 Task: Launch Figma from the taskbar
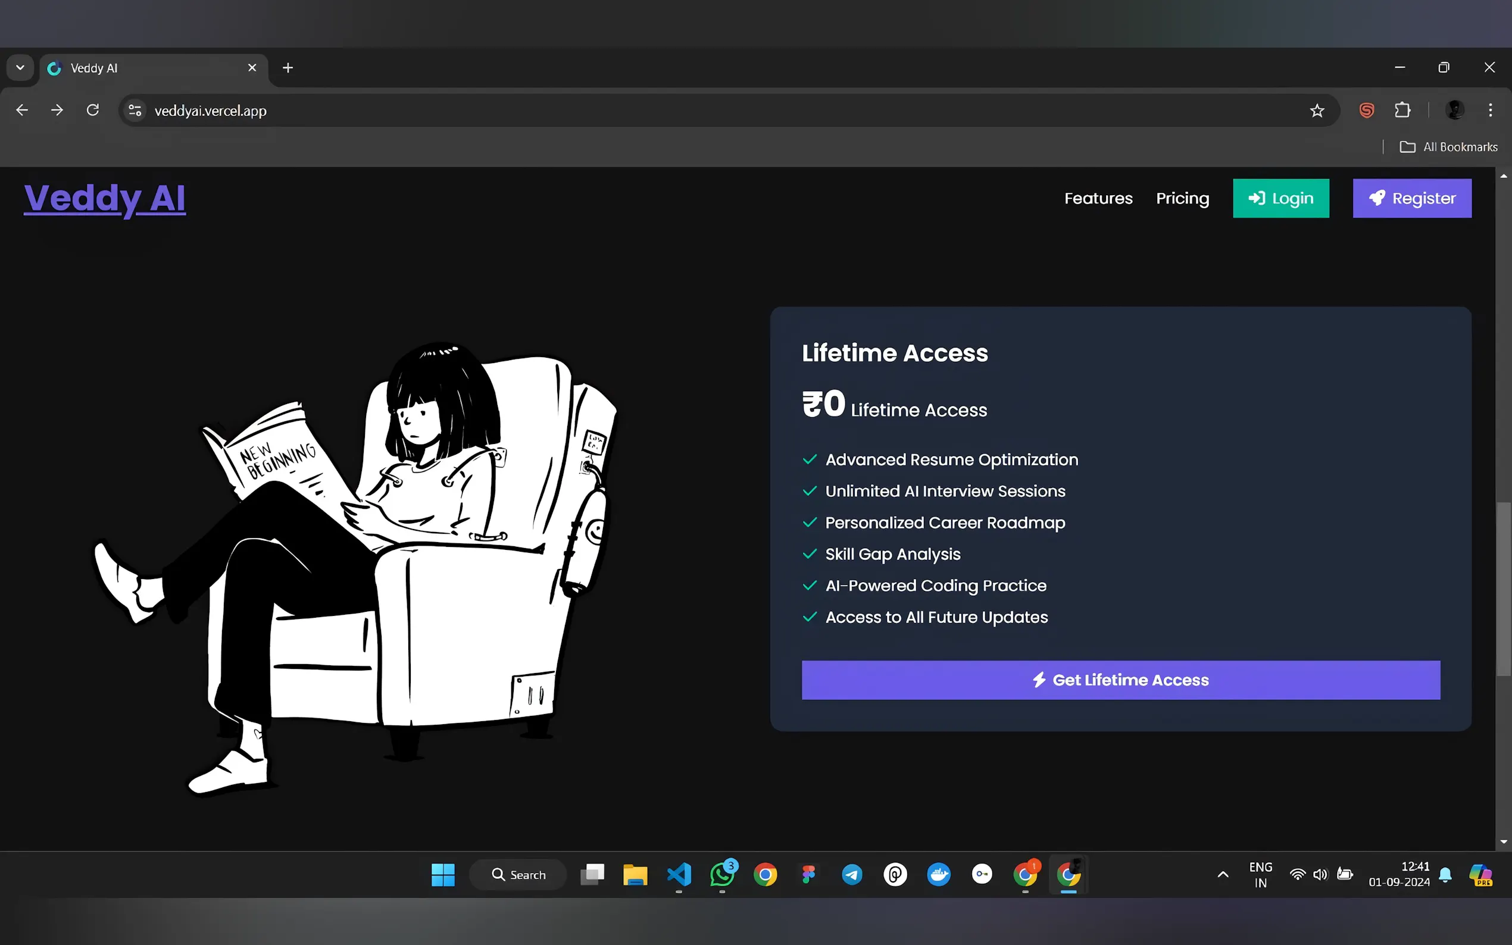[x=808, y=874]
